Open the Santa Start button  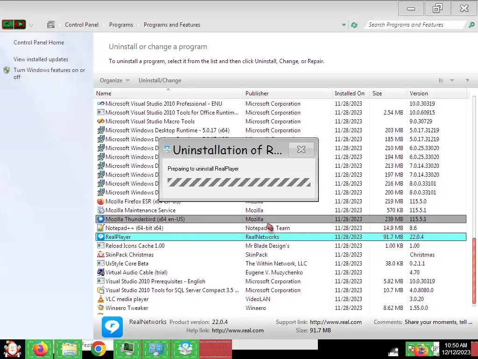tap(12, 349)
